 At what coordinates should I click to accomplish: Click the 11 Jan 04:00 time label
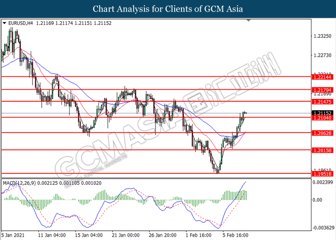coord(52,235)
